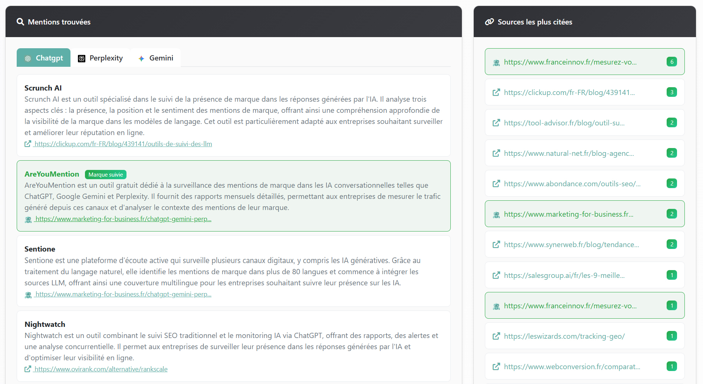
Task: Click the ChatGPT logo on the Chatgpt tab
Action: click(x=28, y=58)
